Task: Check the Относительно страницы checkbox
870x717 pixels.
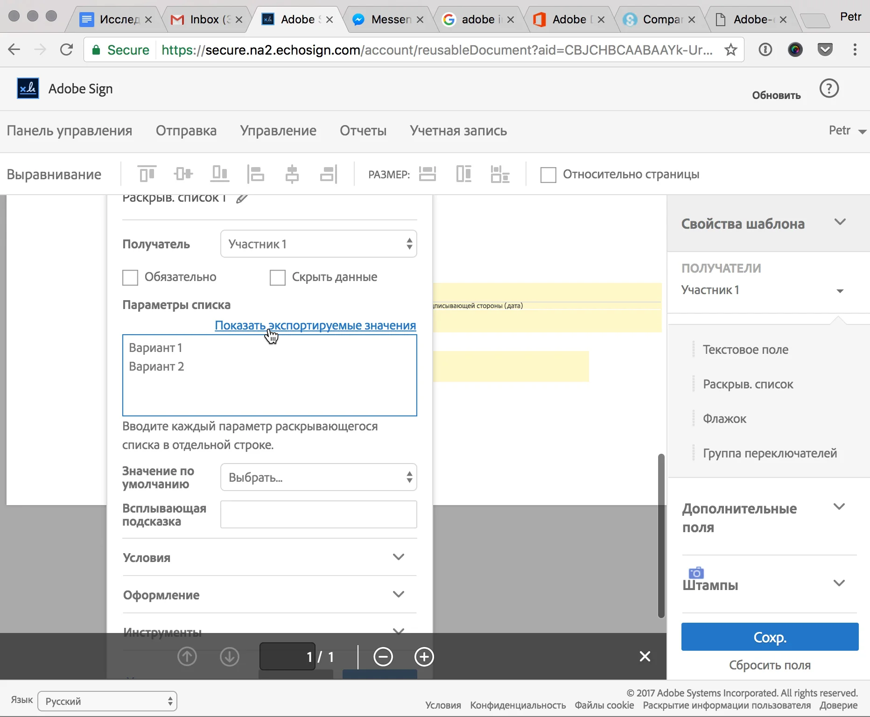Action: pos(548,175)
